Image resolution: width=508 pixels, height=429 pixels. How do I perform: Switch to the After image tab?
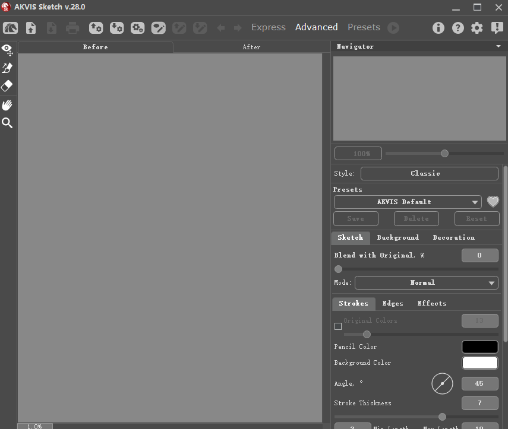pyautogui.click(x=251, y=47)
